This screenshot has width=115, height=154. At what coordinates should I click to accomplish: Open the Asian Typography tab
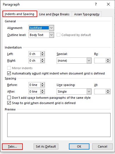pyautogui.click(x=87, y=14)
